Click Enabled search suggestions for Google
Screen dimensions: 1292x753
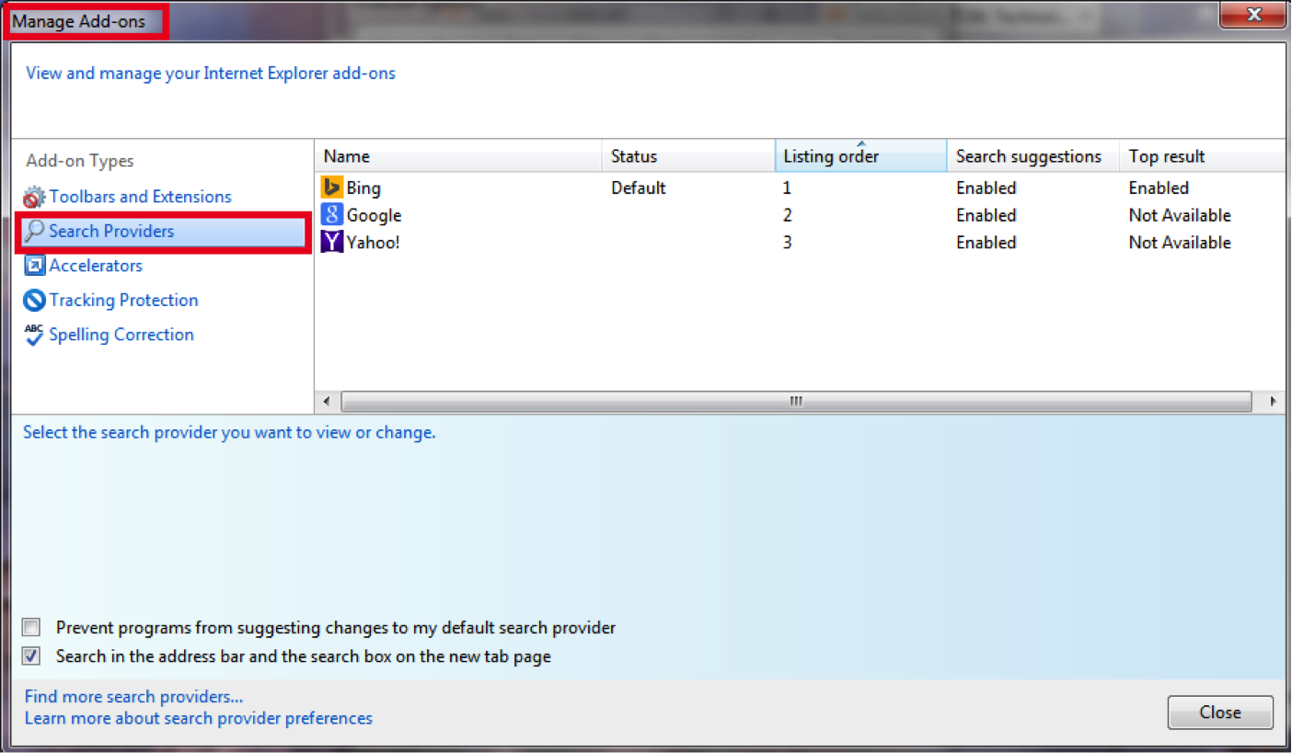point(986,215)
